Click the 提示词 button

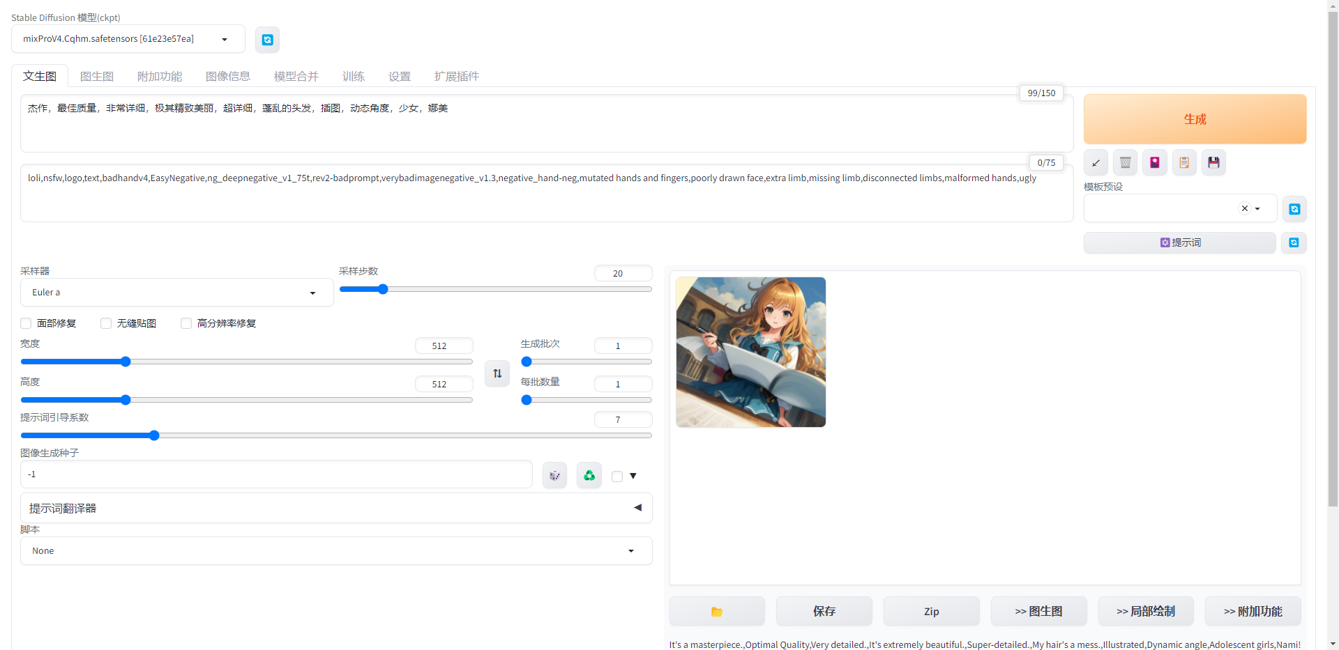click(x=1180, y=242)
